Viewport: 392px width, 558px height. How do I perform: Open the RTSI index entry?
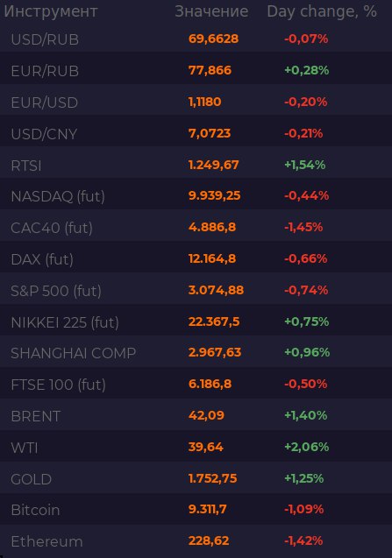click(196, 165)
